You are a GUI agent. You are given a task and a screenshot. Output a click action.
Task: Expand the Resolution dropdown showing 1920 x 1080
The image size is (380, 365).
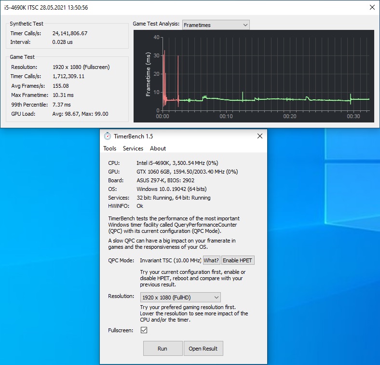pos(180,297)
